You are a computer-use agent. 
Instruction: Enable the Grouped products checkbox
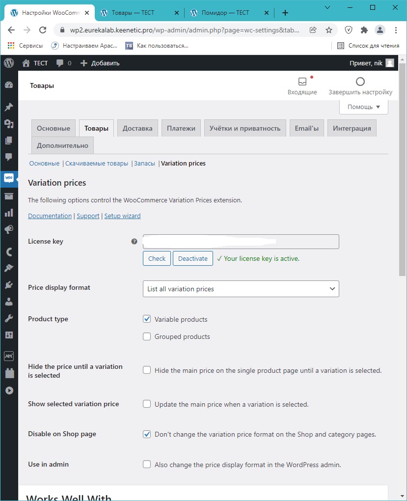click(147, 336)
